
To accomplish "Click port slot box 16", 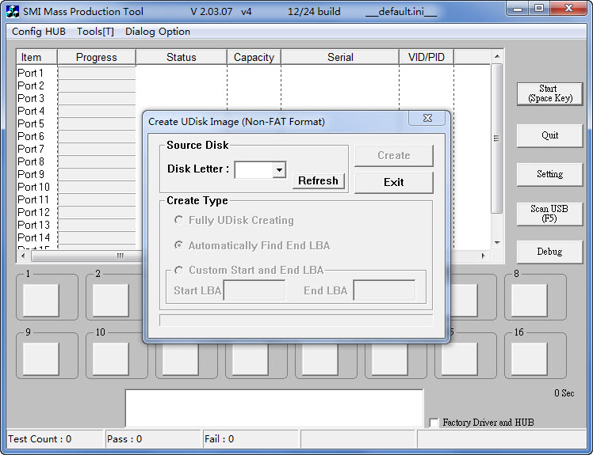I will (529, 358).
